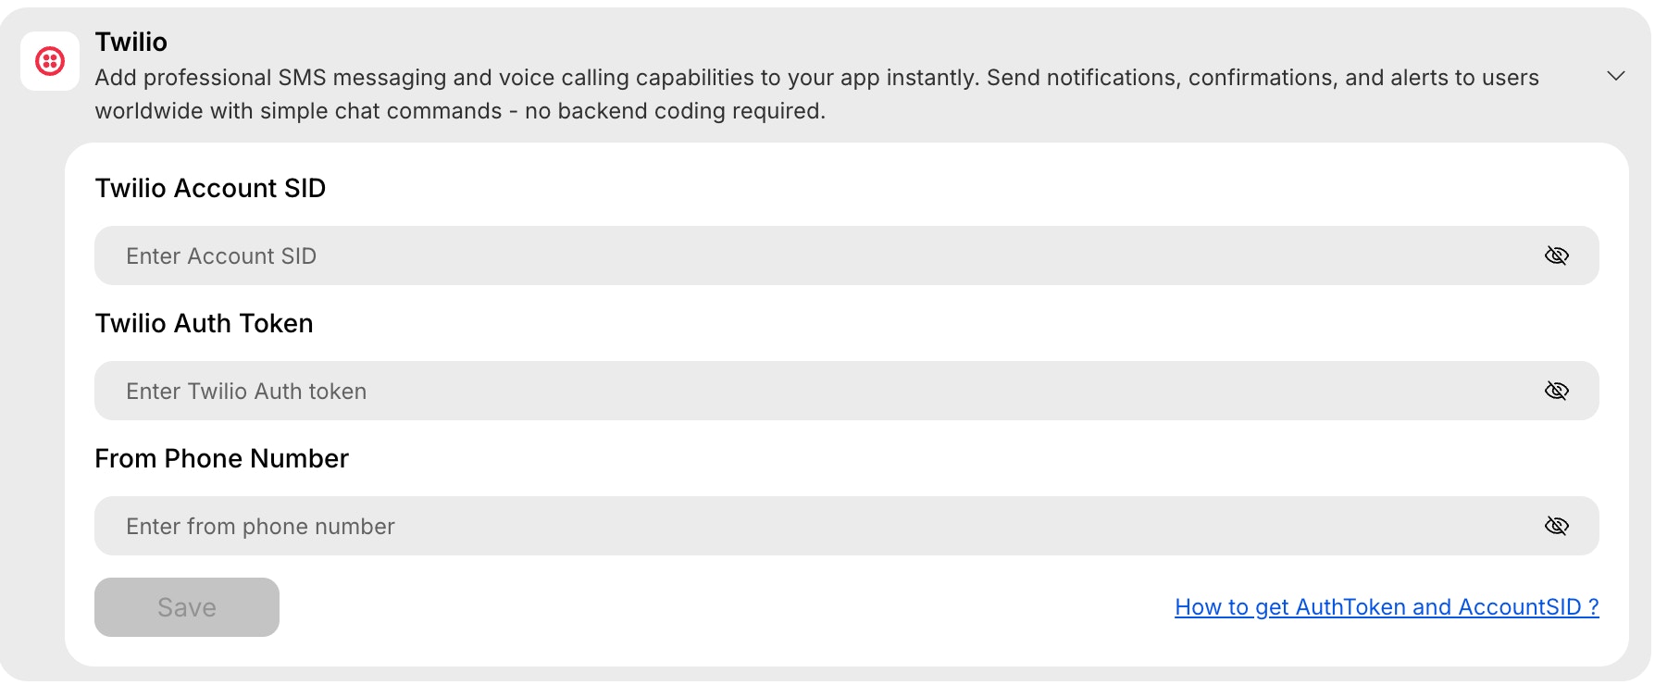Open the chevron next to the Twilio description
Image resolution: width=1655 pixels, height=685 pixels.
tap(1616, 76)
